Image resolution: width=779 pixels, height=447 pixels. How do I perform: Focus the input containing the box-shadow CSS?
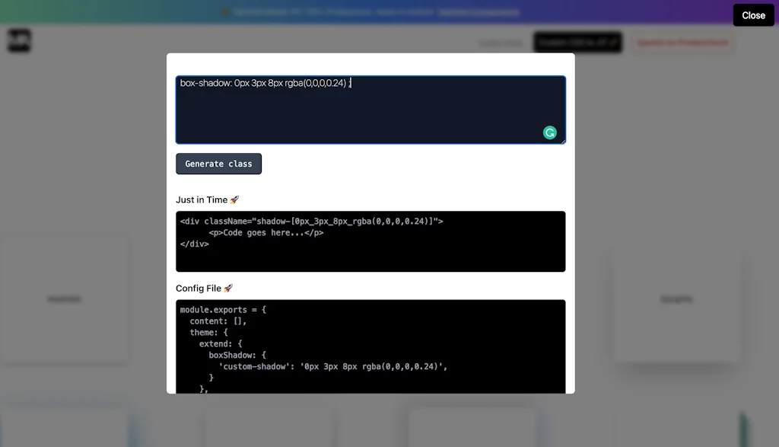370,108
